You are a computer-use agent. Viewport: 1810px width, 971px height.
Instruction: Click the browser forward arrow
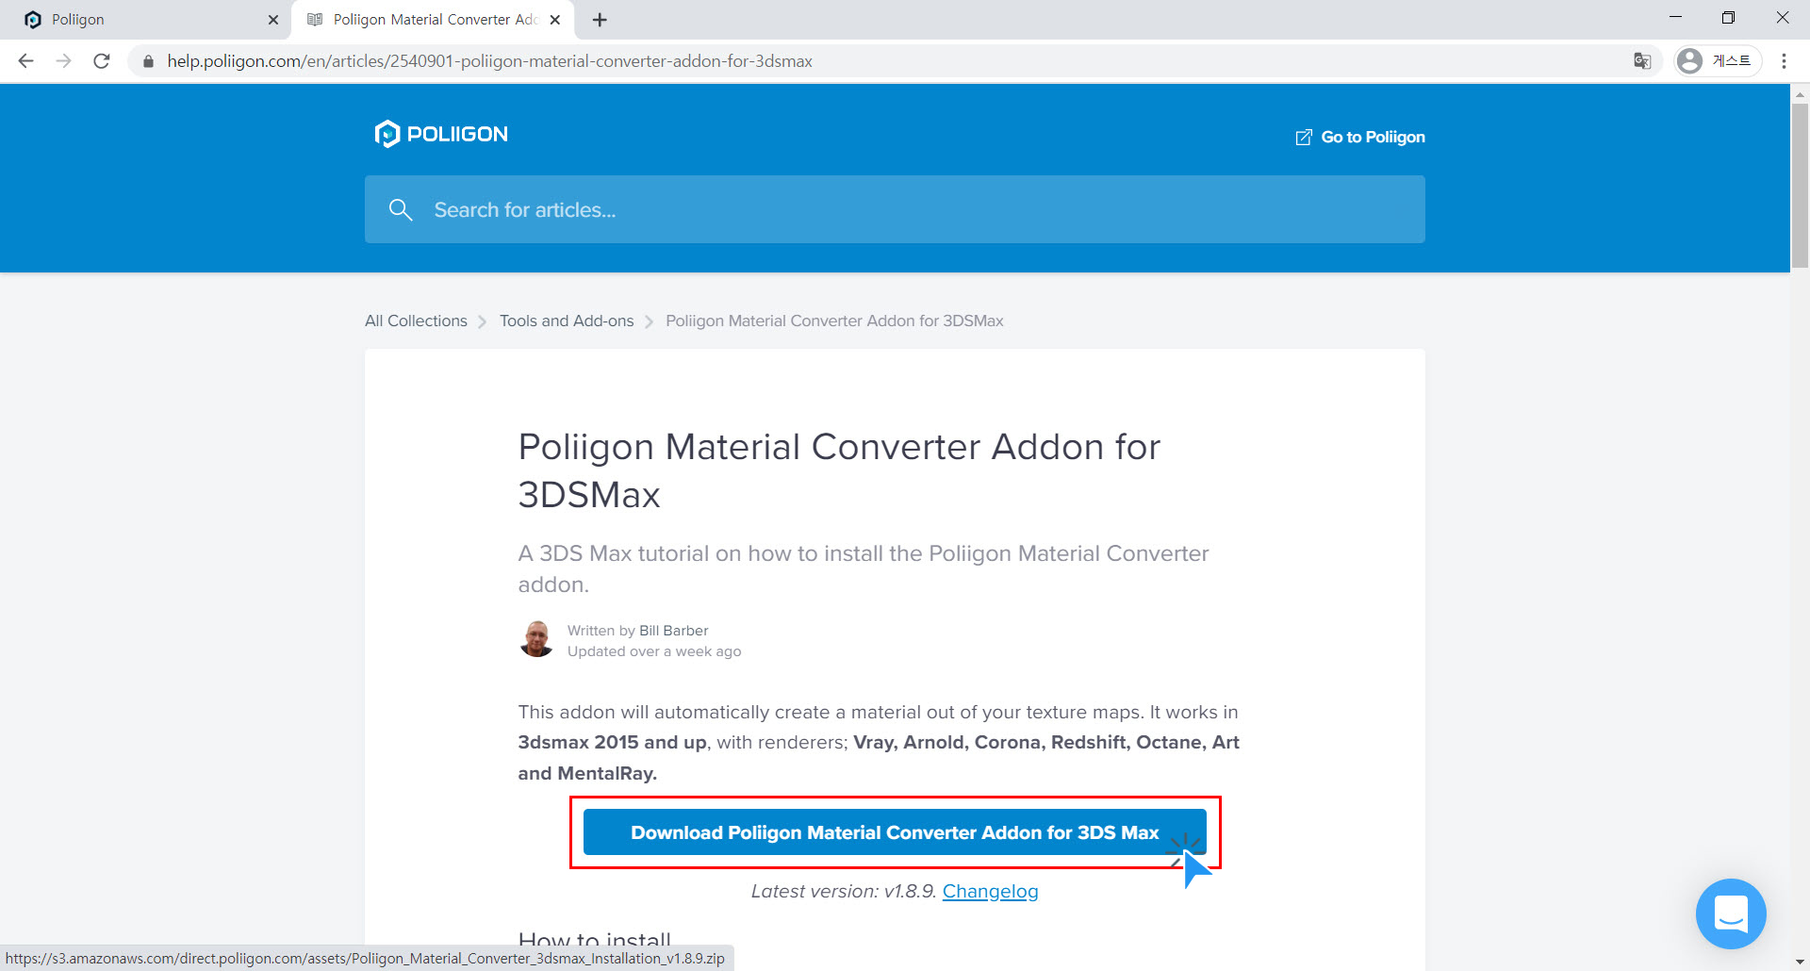tap(63, 61)
